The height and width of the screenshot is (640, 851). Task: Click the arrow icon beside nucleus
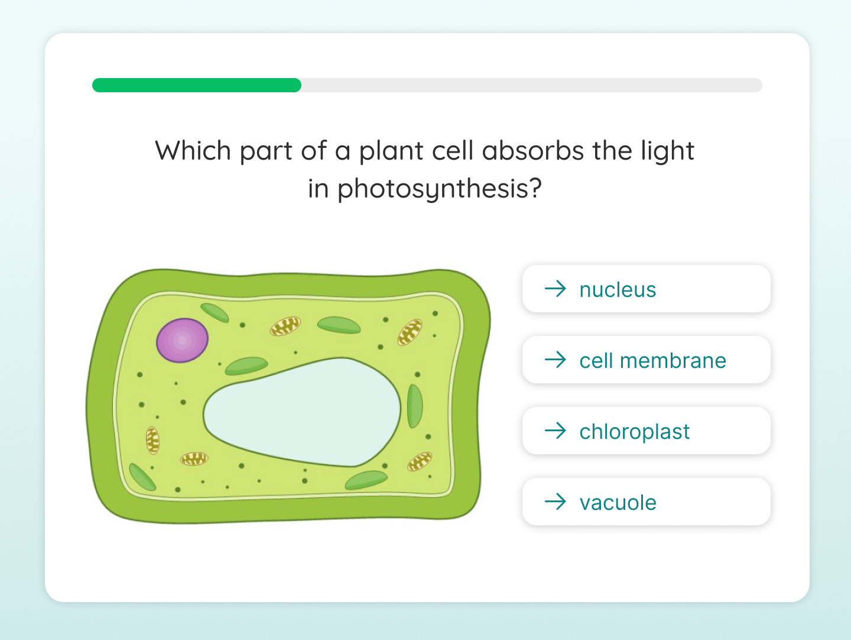tap(555, 289)
